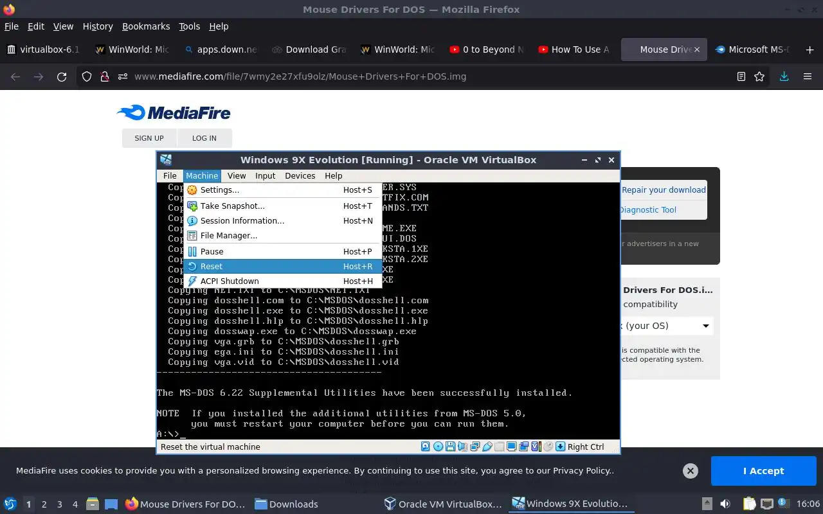823x514 pixels.
Task: Expand the operating system dropdown on MediaFire
Action: click(x=666, y=326)
